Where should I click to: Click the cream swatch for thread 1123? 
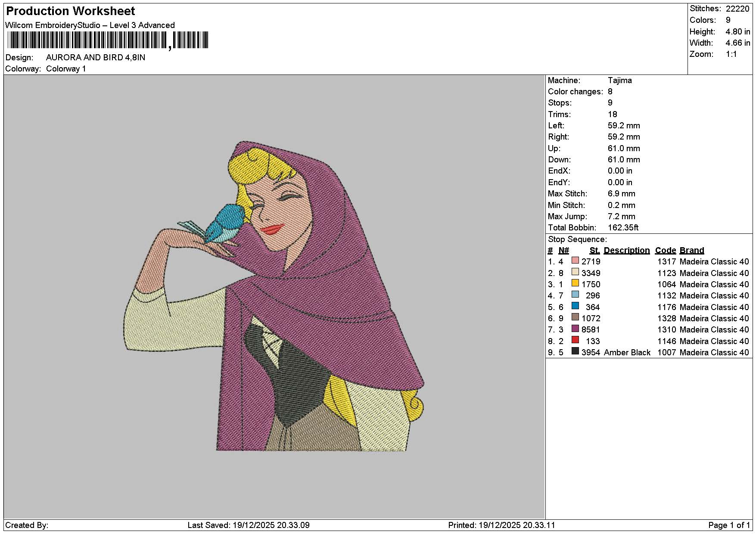575,272
